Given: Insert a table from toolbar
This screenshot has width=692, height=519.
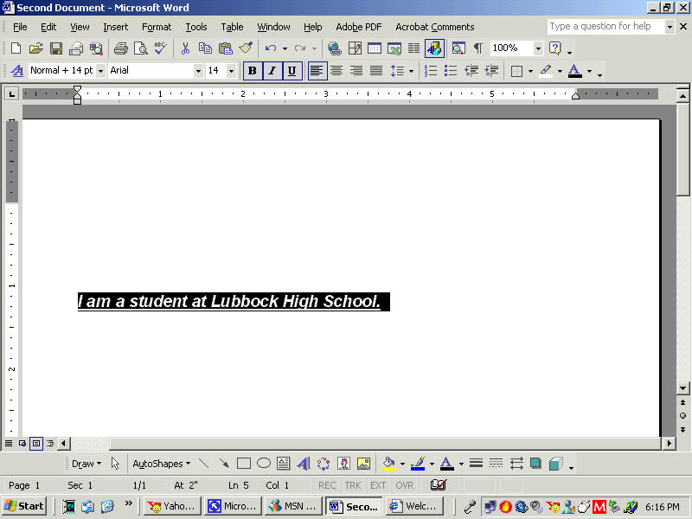Looking at the screenshot, I should coord(375,48).
